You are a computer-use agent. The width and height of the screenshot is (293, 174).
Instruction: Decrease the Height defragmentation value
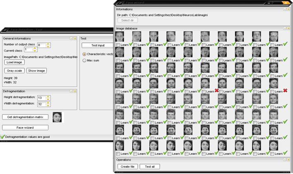point(48,99)
